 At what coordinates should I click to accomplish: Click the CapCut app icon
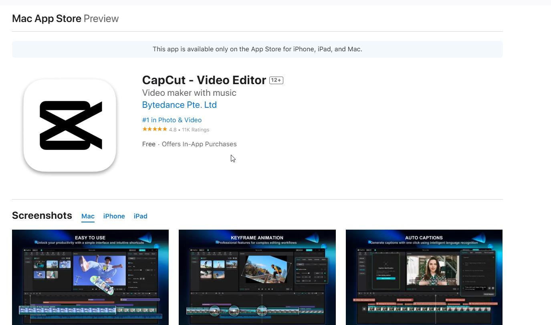click(x=70, y=125)
